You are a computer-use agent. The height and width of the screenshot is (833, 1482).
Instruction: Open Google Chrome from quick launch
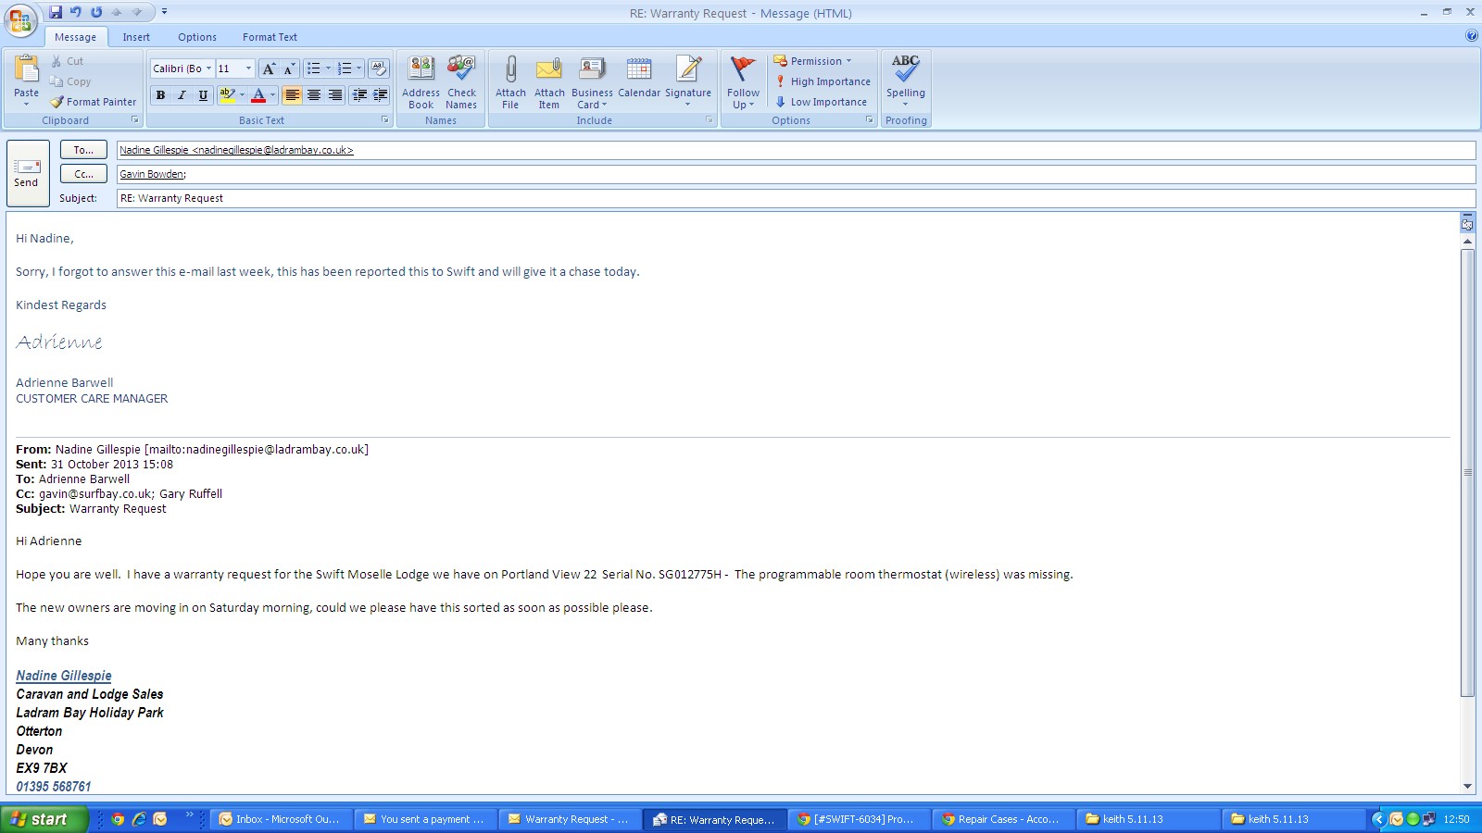[x=118, y=819]
